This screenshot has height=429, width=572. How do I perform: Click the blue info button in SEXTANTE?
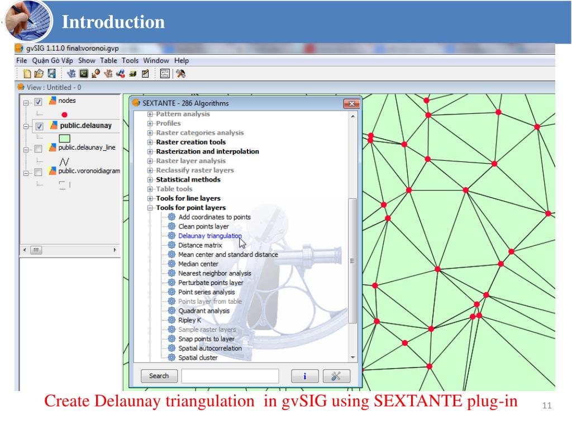tap(305, 376)
